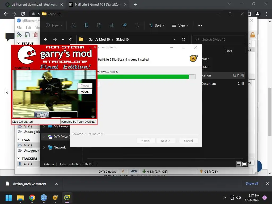Open qBittorrent from the taskbar
The image size is (272, 204).
pos(44,198)
